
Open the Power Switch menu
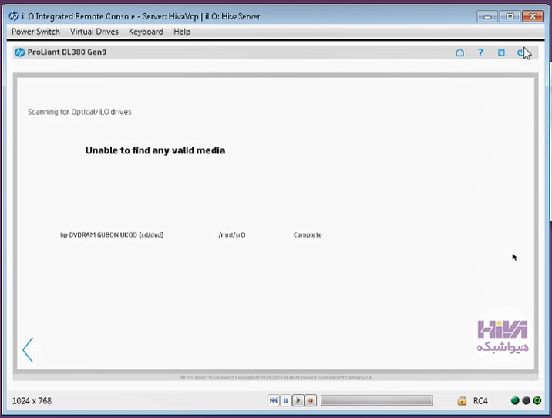tap(35, 32)
